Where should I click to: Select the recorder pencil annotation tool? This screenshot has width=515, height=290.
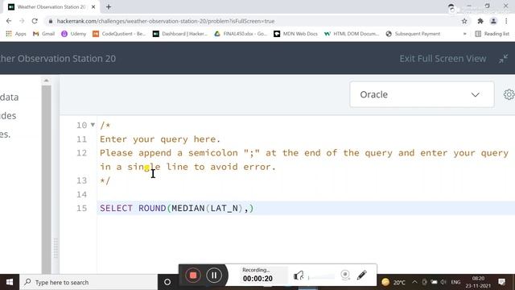point(362,275)
